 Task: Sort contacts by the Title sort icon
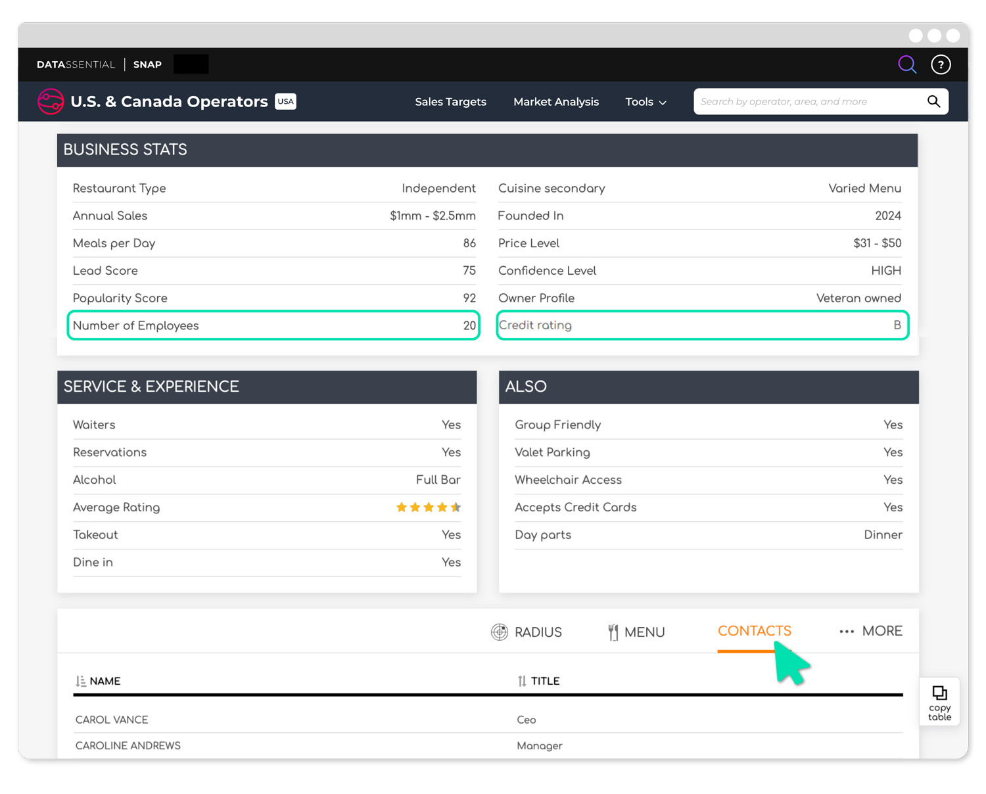click(522, 681)
